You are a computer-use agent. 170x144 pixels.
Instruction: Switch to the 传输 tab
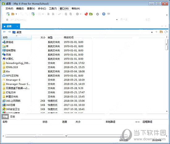[5, 117]
